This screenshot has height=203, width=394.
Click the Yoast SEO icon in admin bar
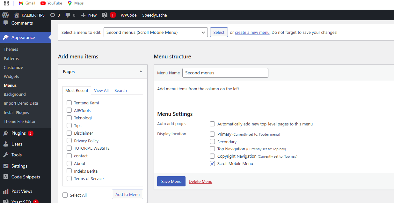105,15
